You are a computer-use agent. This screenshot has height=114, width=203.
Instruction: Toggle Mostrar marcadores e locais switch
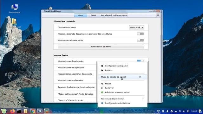140,40
